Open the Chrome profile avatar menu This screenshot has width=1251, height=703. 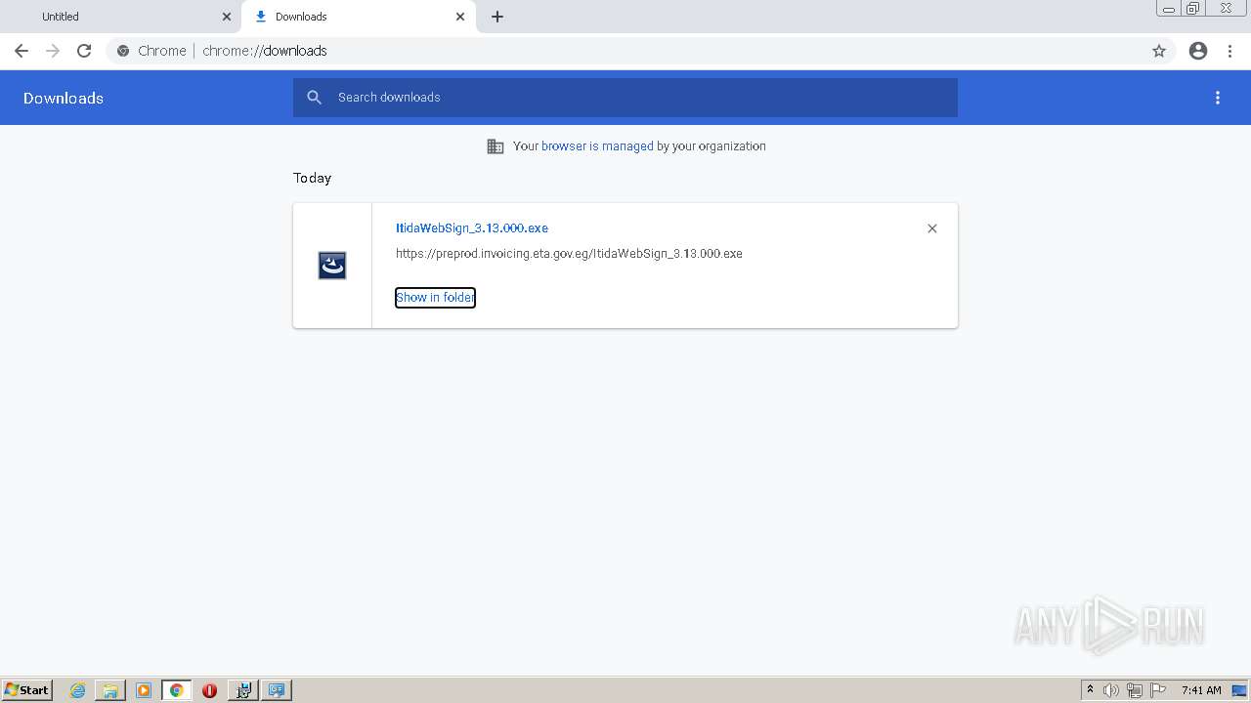pos(1198,51)
